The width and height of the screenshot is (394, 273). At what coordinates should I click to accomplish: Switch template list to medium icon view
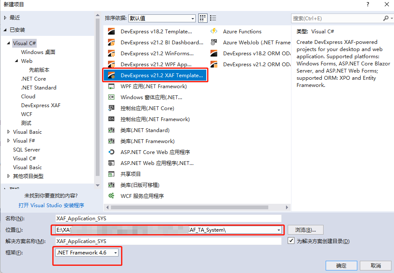pos(202,18)
